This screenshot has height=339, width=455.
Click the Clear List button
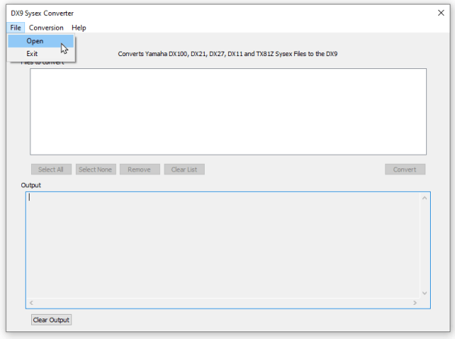pos(184,169)
